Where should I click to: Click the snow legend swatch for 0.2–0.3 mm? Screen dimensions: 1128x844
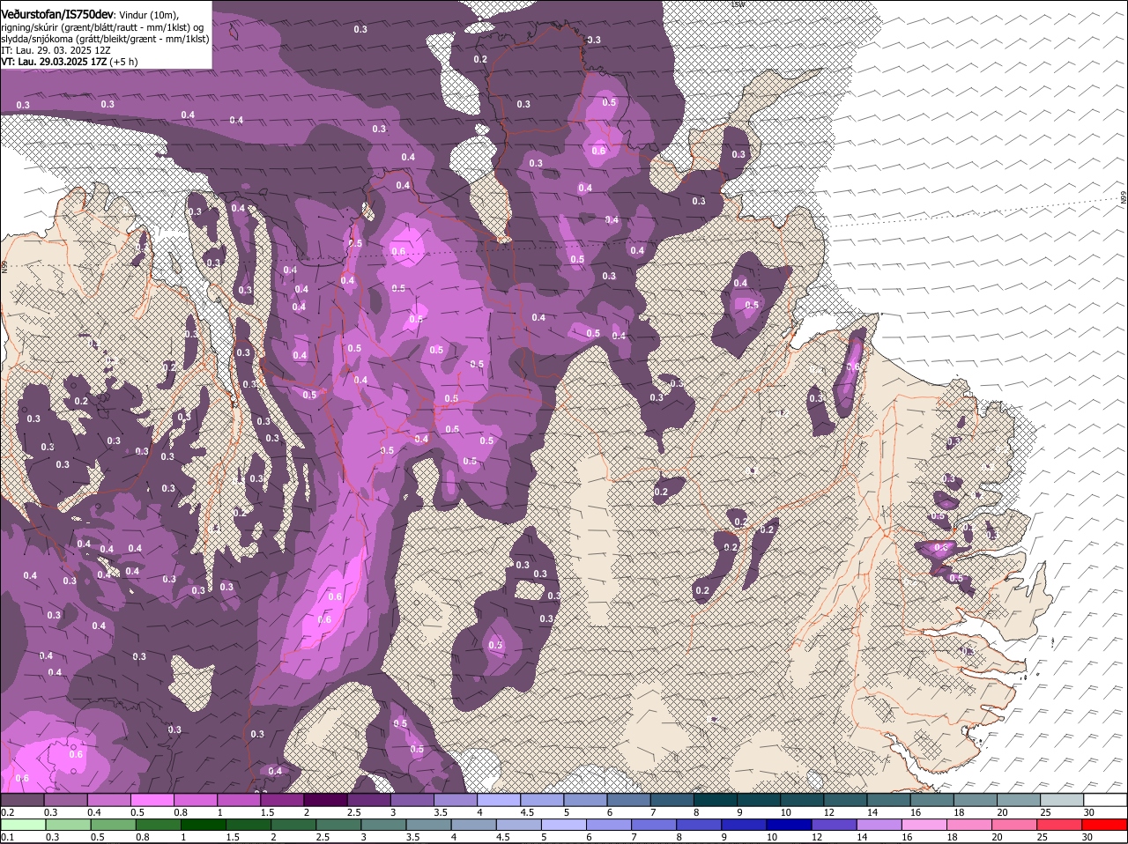click(x=23, y=800)
